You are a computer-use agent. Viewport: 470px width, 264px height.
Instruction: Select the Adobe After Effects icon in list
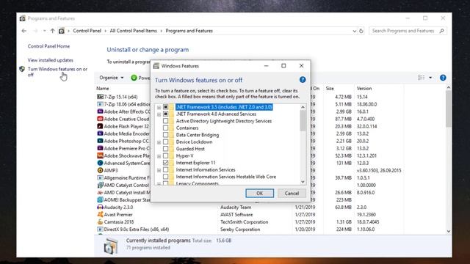click(x=100, y=111)
